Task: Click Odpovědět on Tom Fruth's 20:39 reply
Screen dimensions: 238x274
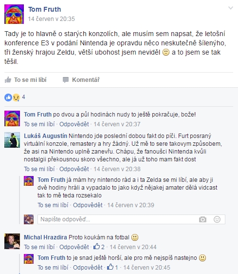Action: [x=88, y=205]
